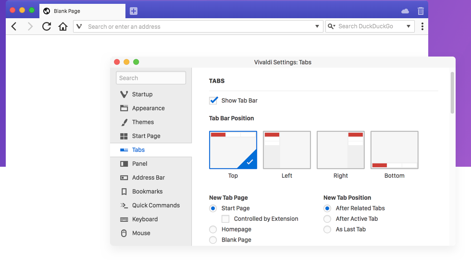Click the search magnifier engine icon
This screenshot has height=264, width=471.
[331, 26]
